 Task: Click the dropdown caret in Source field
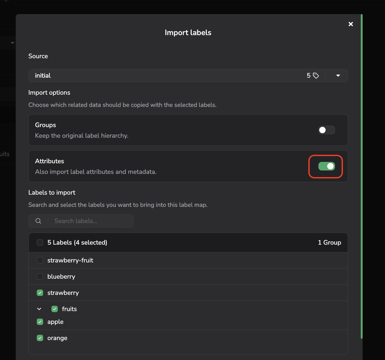(x=338, y=76)
